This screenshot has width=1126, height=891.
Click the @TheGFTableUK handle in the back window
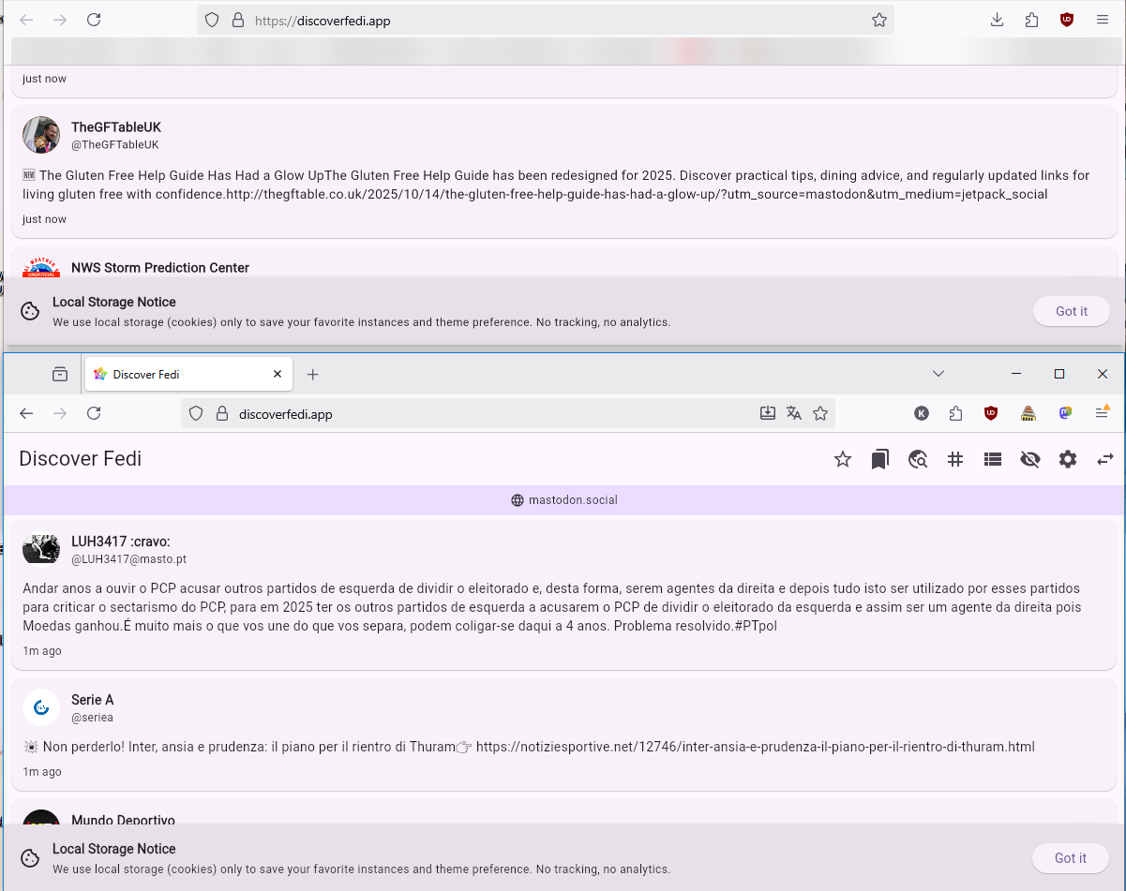coord(115,145)
